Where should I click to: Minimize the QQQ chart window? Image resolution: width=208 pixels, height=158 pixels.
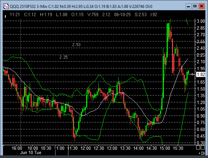(188, 6)
